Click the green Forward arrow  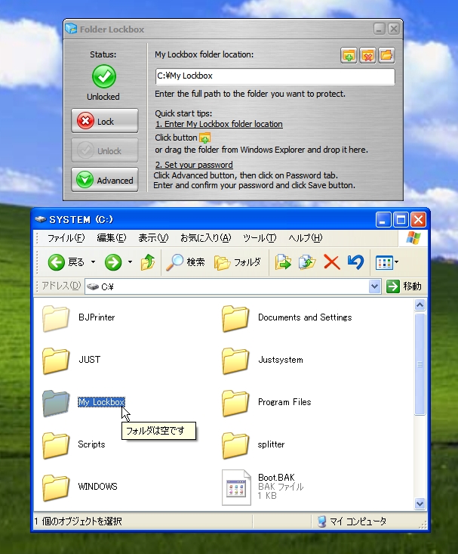(x=113, y=262)
